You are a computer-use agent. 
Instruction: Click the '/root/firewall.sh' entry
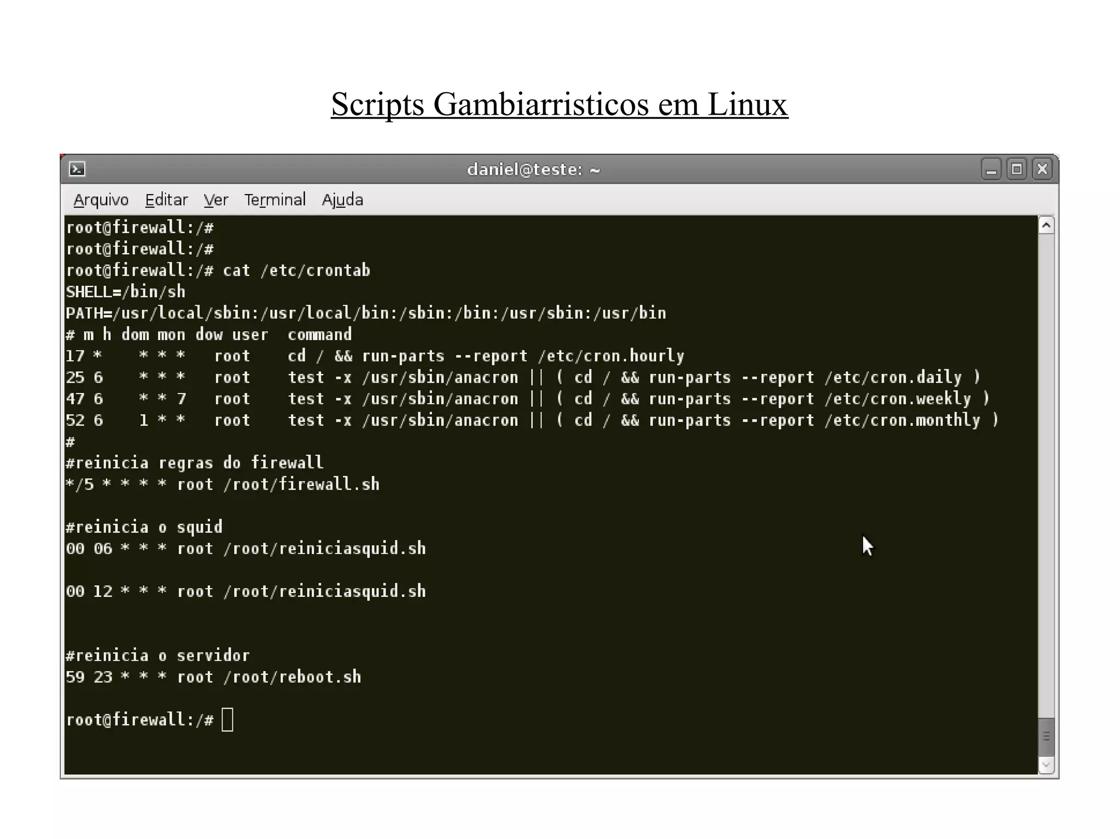301,484
